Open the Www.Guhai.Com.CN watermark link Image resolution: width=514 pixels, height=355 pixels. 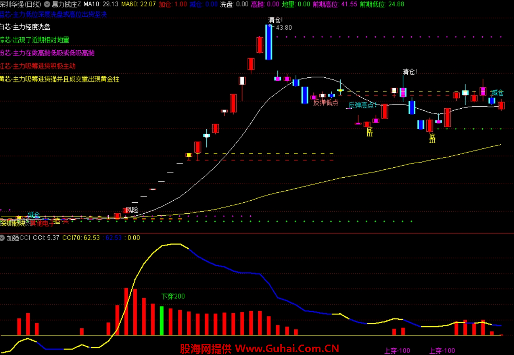(287, 348)
